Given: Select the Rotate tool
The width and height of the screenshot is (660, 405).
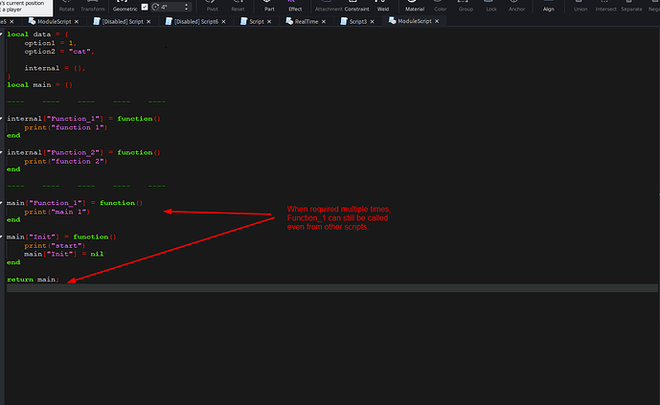Looking at the screenshot, I should coord(66,6).
